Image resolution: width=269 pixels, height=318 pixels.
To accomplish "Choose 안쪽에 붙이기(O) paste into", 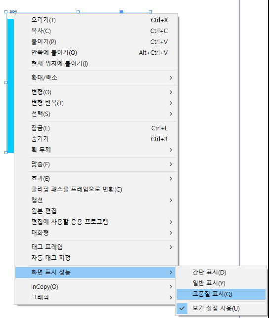I will click(x=95, y=53).
